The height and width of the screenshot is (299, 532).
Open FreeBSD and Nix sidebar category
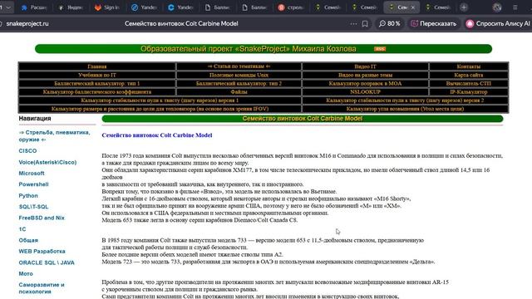[42, 218]
